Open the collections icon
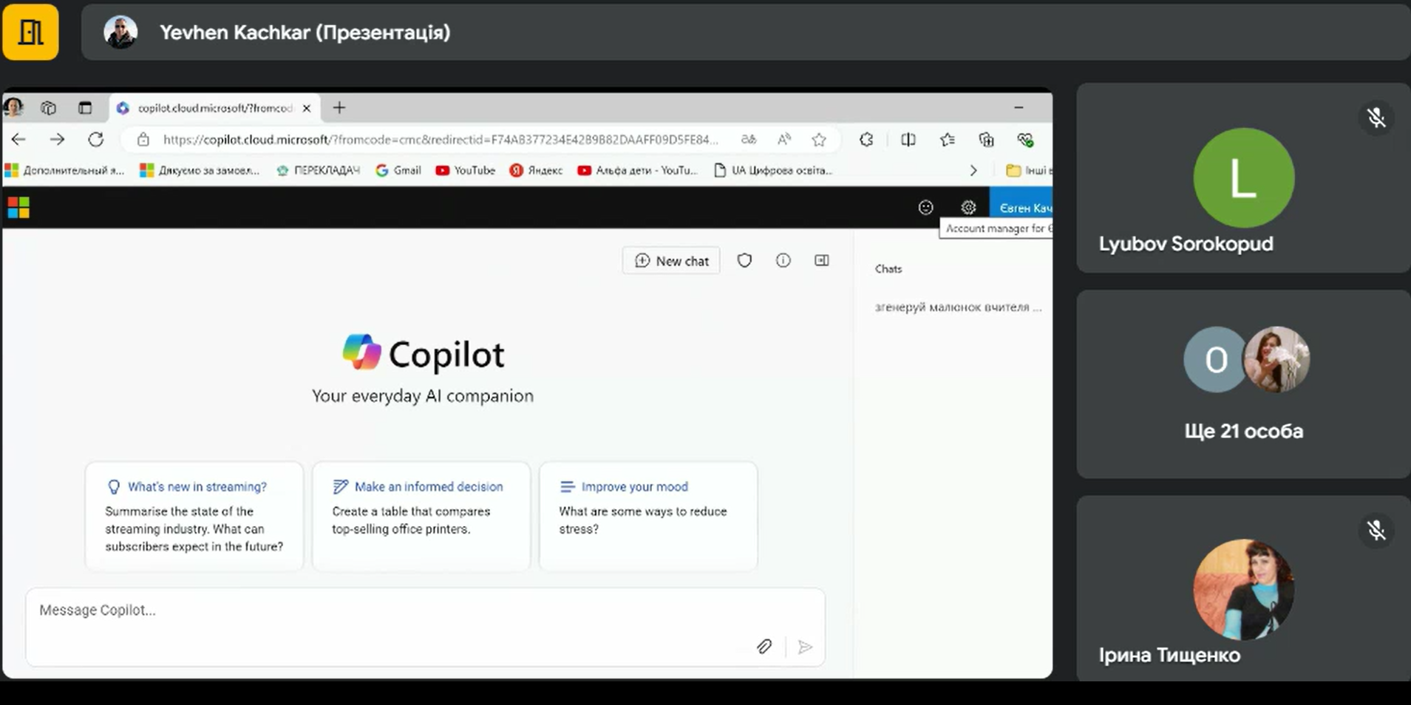The width and height of the screenshot is (1411, 705). pyautogui.click(x=986, y=139)
